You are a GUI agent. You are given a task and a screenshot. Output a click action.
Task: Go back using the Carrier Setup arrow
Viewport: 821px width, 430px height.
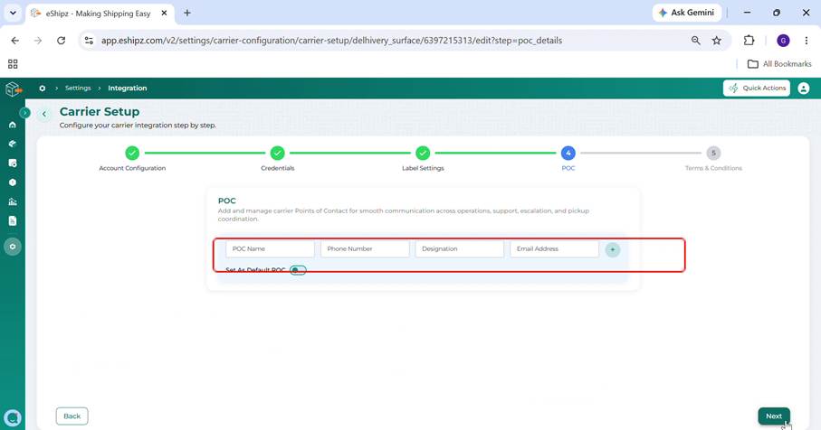tap(44, 114)
